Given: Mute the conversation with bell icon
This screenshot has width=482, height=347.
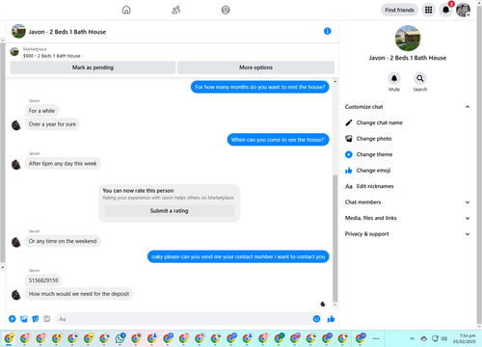Looking at the screenshot, I should 394,78.
